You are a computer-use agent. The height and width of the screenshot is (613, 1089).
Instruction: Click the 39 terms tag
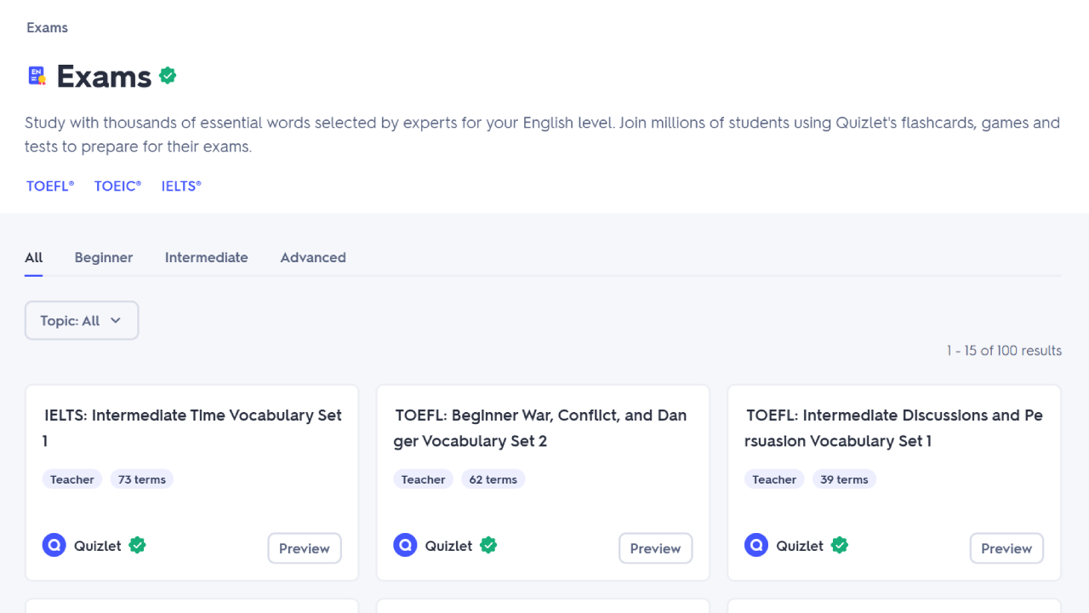(x=844, y=479)
